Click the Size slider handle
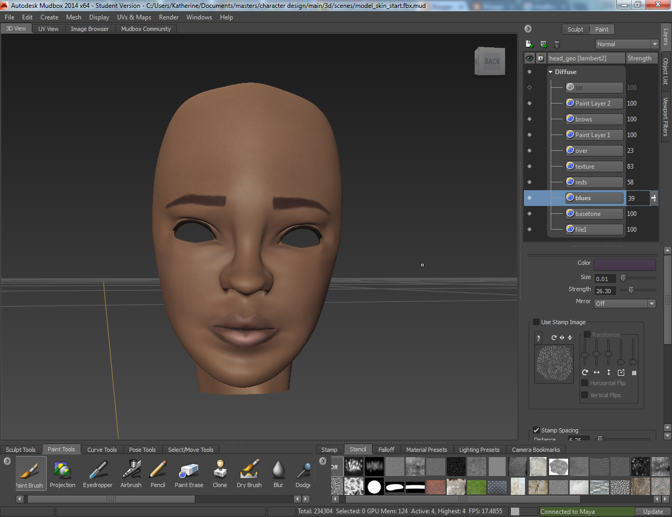672x517 pixels. [623, 278]
